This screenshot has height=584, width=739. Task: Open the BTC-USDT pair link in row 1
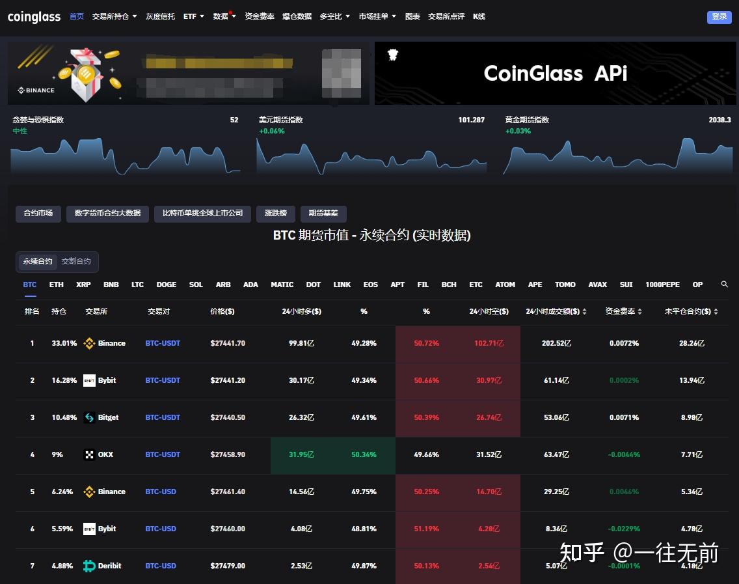tap(163, 343)
